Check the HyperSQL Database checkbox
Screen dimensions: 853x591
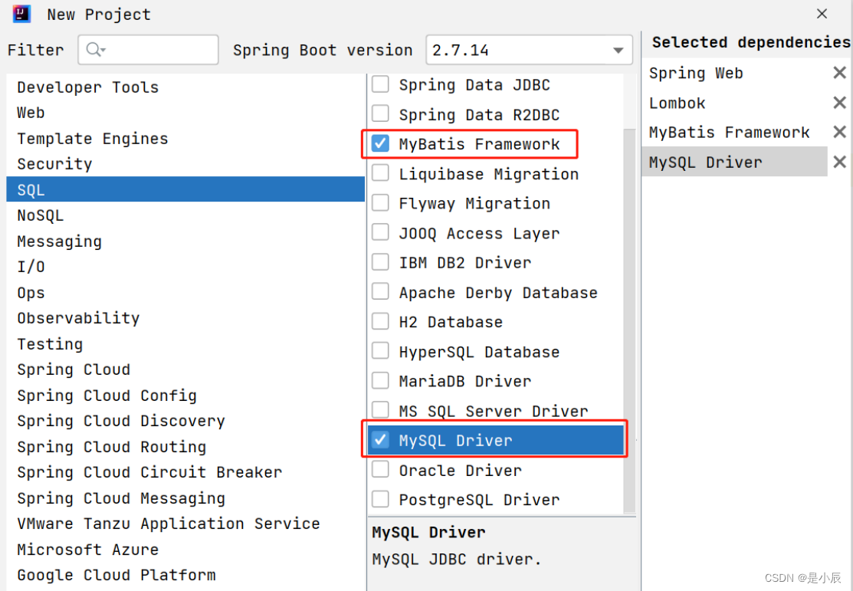coord(380,351)
